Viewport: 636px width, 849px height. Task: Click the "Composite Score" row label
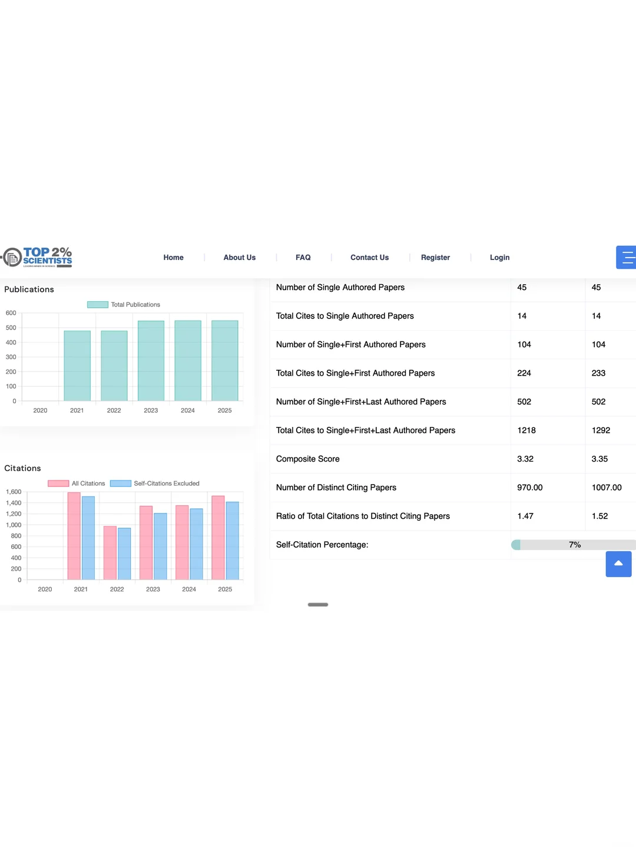pos(308,459)
